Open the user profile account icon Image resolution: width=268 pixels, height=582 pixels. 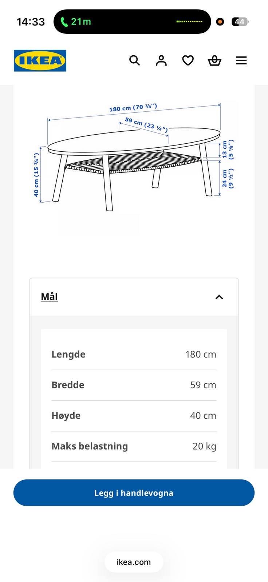161,60
